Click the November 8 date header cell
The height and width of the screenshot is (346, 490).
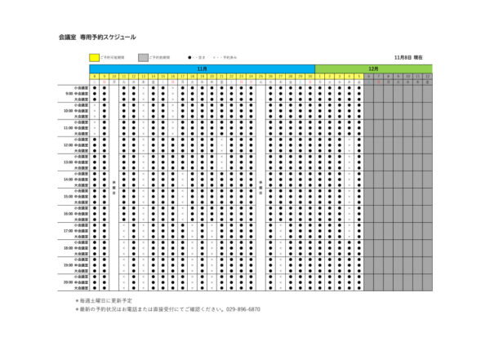coord(95,76)
